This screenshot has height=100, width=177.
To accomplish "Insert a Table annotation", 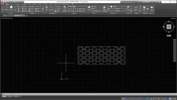I will coord(57,11).
